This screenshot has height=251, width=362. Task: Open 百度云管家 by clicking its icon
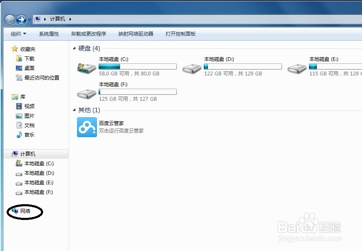click(87, 126)
